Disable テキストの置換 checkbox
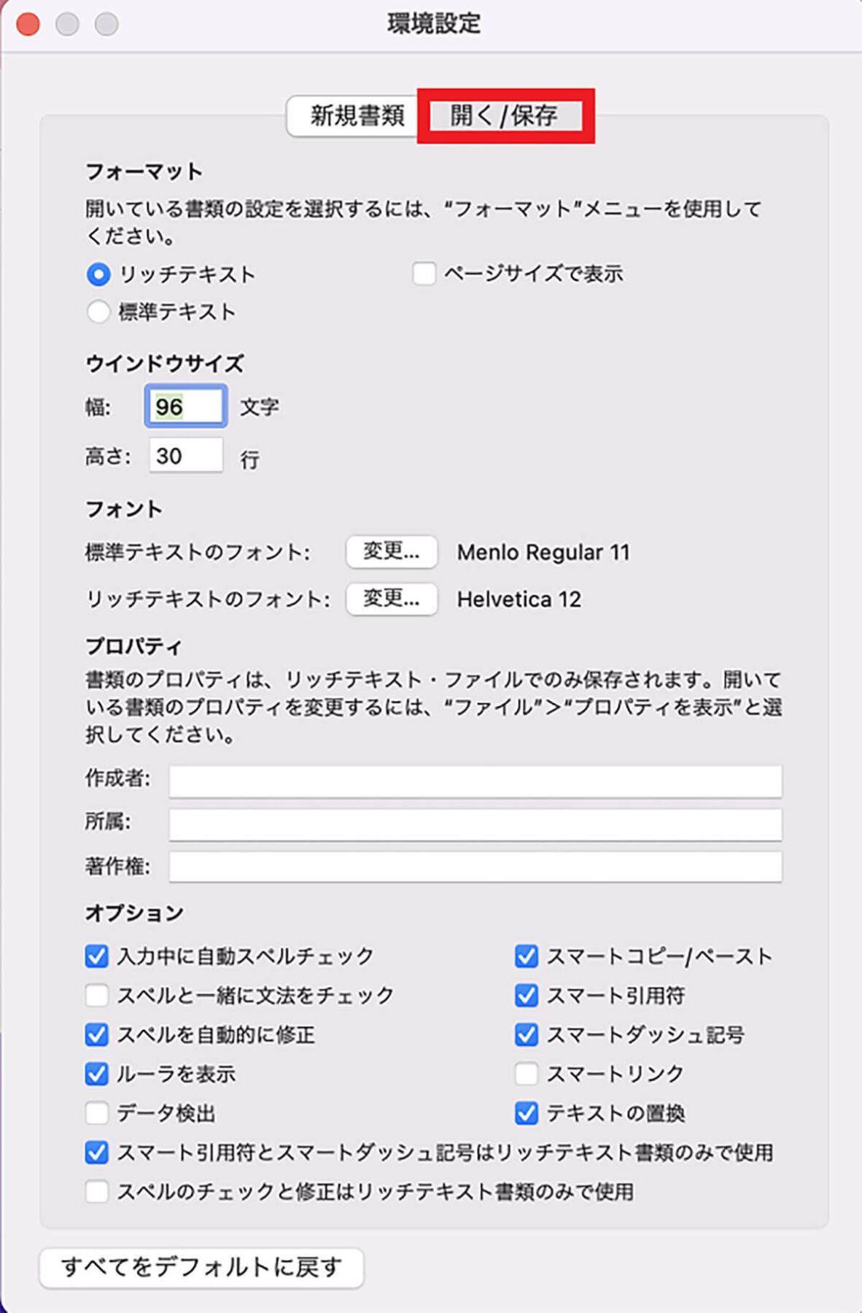The width and height of the screenshot is (862, 1313). [x=527, y=1113]
